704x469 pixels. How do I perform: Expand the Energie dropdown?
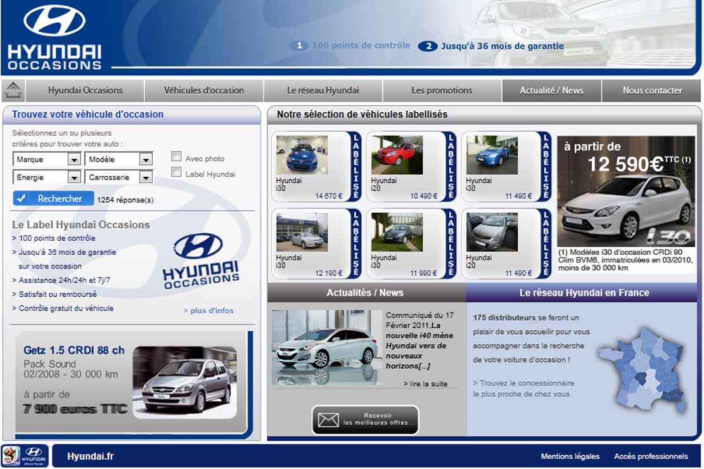(x=47, y=177)
